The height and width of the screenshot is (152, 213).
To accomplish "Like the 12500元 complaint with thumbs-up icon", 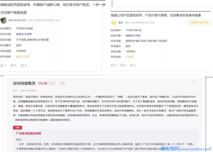I will coord(2,65).
